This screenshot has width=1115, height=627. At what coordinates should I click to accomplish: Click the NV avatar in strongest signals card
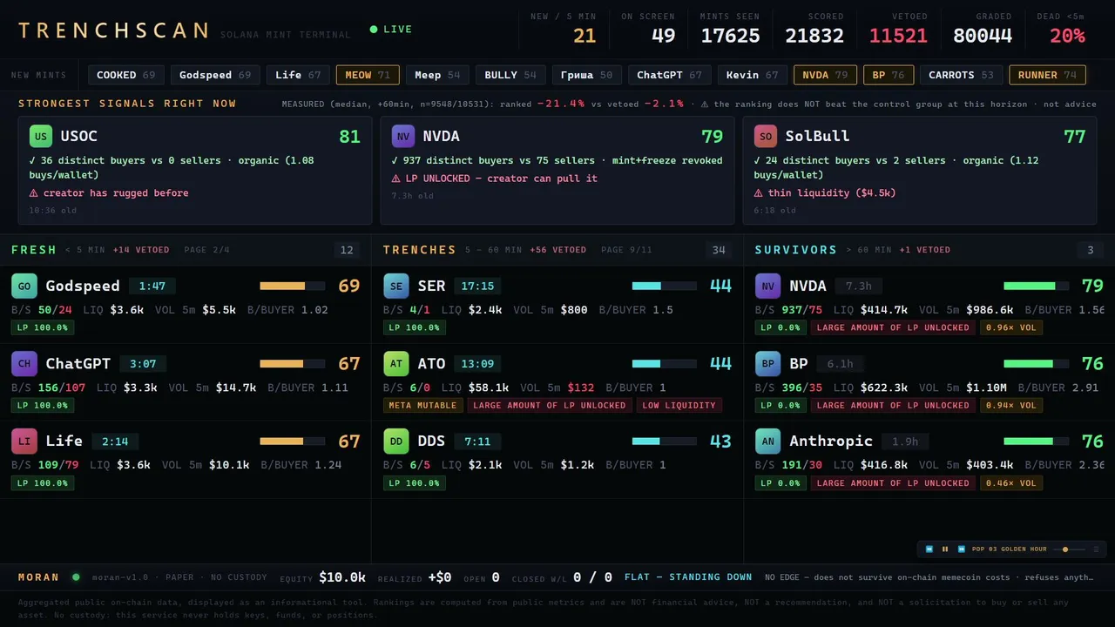403,137
